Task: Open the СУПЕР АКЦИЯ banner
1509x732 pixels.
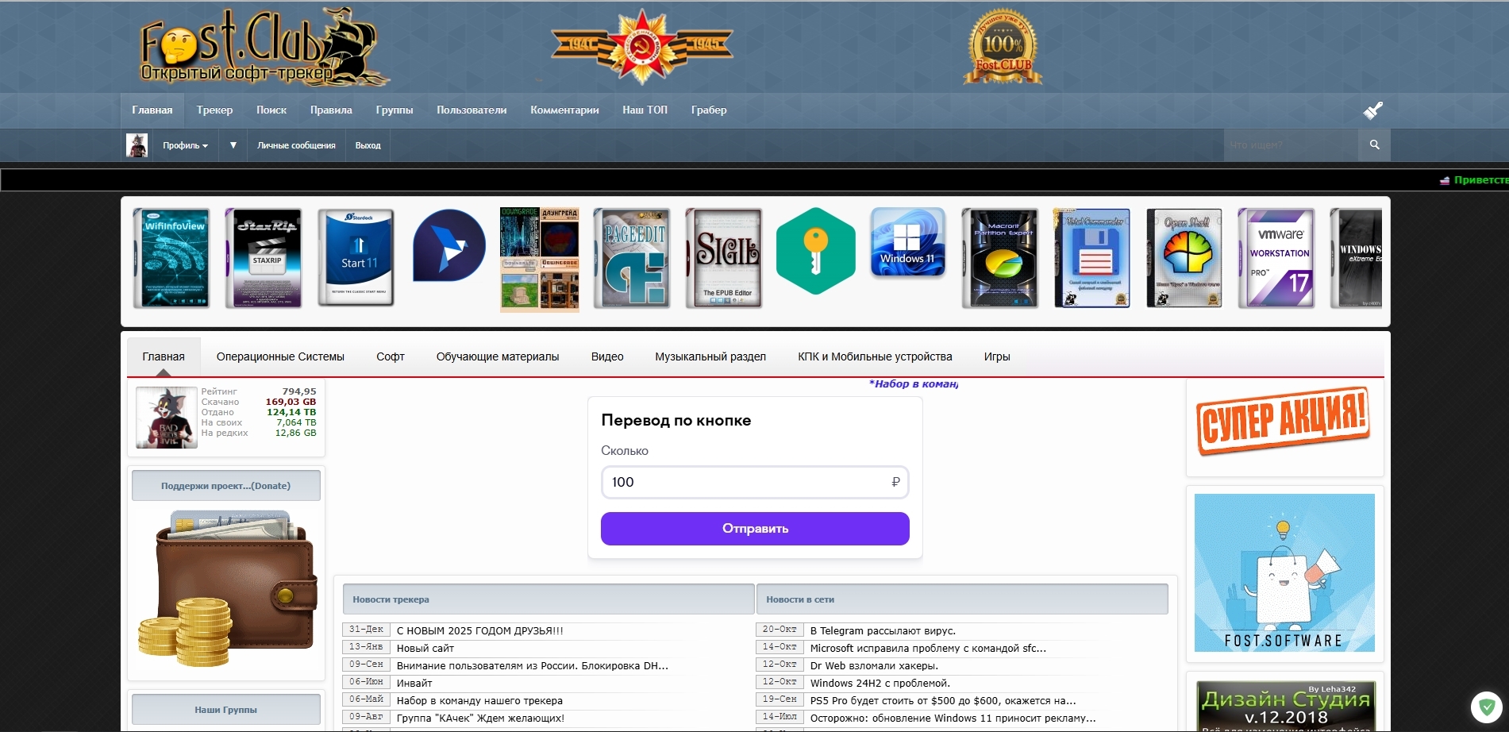Action: 1284,421
